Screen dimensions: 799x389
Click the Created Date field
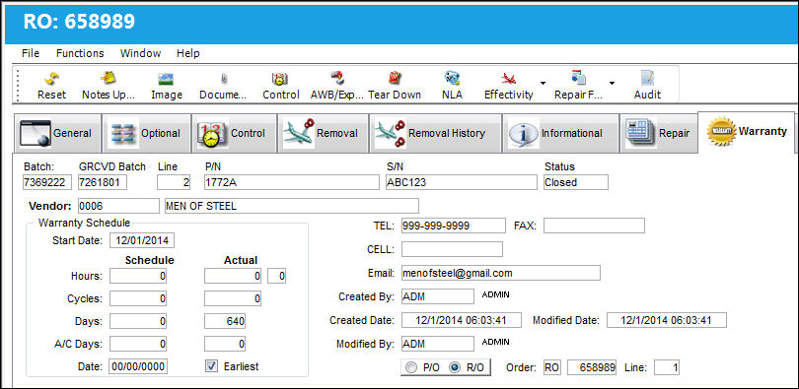pos(462,320)
